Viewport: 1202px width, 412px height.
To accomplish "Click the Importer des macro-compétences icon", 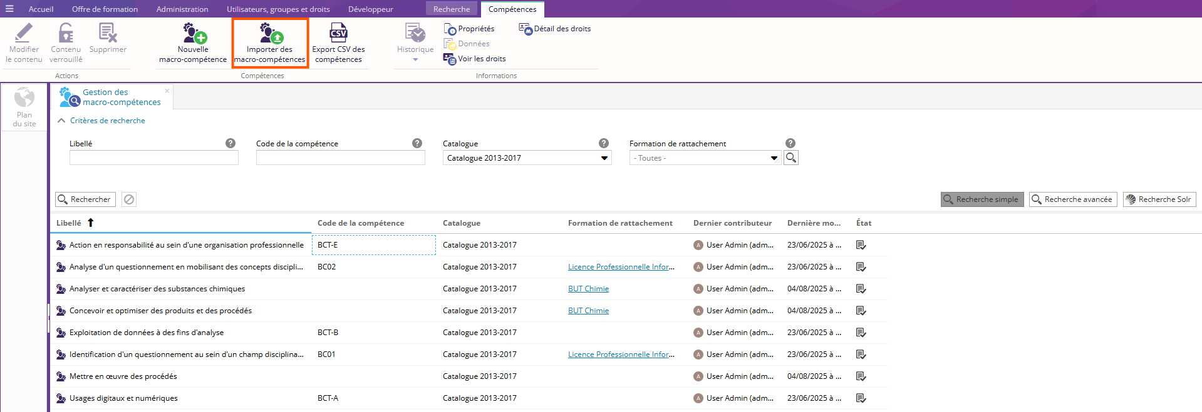I will (x=271, y=33).
